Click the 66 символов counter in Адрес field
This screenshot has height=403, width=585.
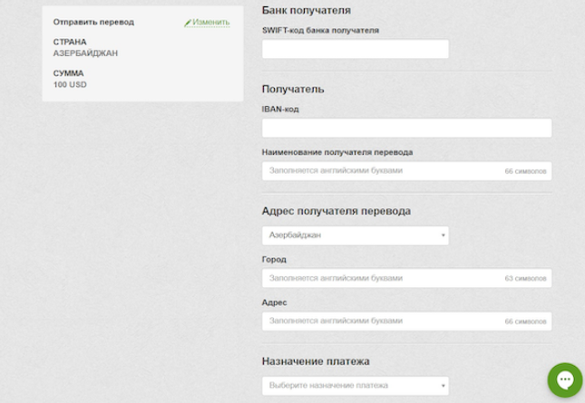526,321
